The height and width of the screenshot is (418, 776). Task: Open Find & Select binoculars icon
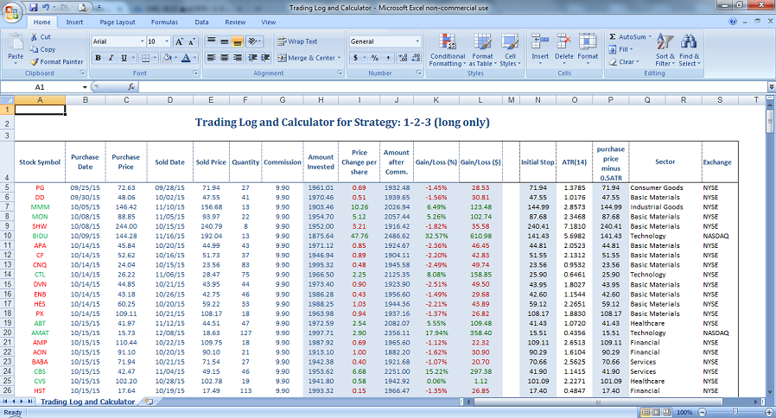click(689, 41)
